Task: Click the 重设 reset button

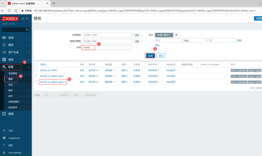Action: tap(161, 56)
